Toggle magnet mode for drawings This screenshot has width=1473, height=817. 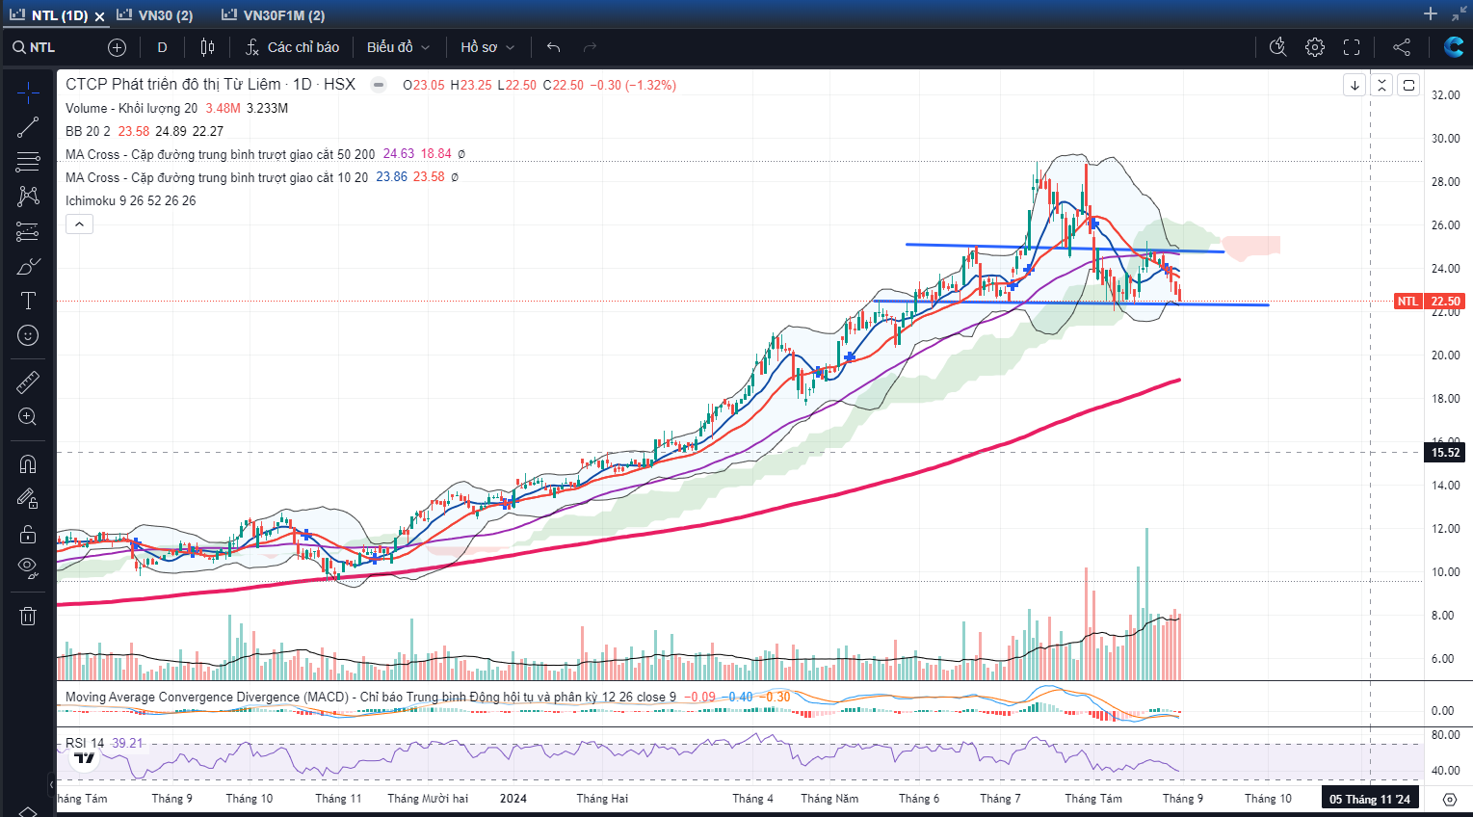click(x=28, y=464)
